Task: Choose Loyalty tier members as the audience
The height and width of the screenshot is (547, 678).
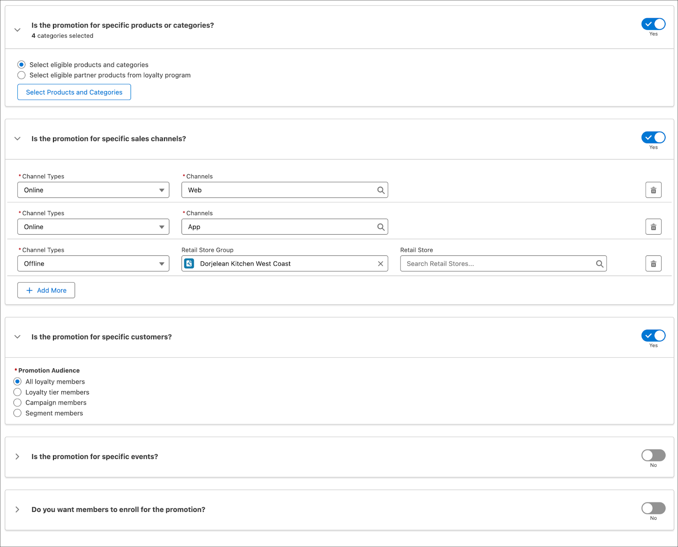Action: (17, 392)
